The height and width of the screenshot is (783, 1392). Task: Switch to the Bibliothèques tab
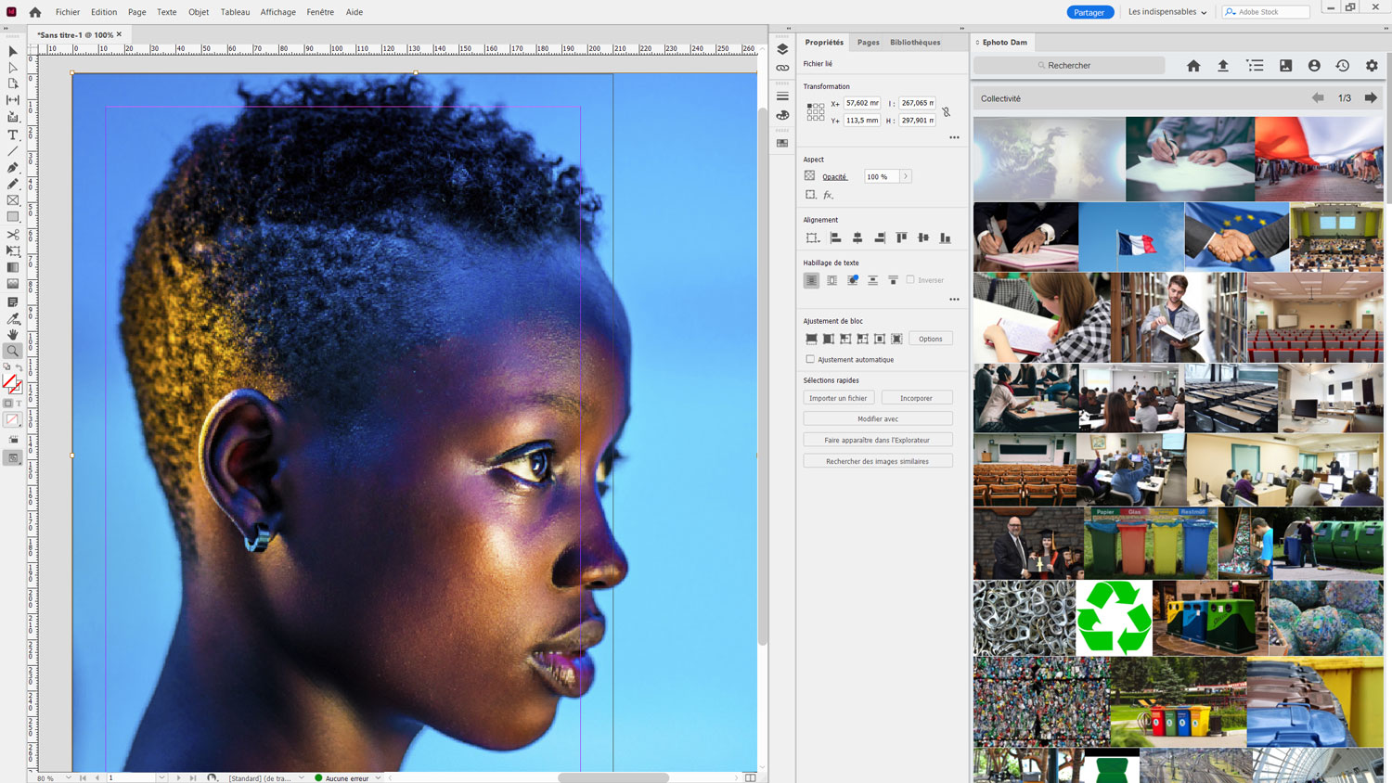pyautogui.click(x=915, y=43)
